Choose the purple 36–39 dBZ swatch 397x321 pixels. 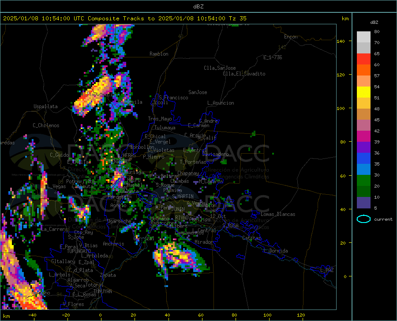coord(363,147)
